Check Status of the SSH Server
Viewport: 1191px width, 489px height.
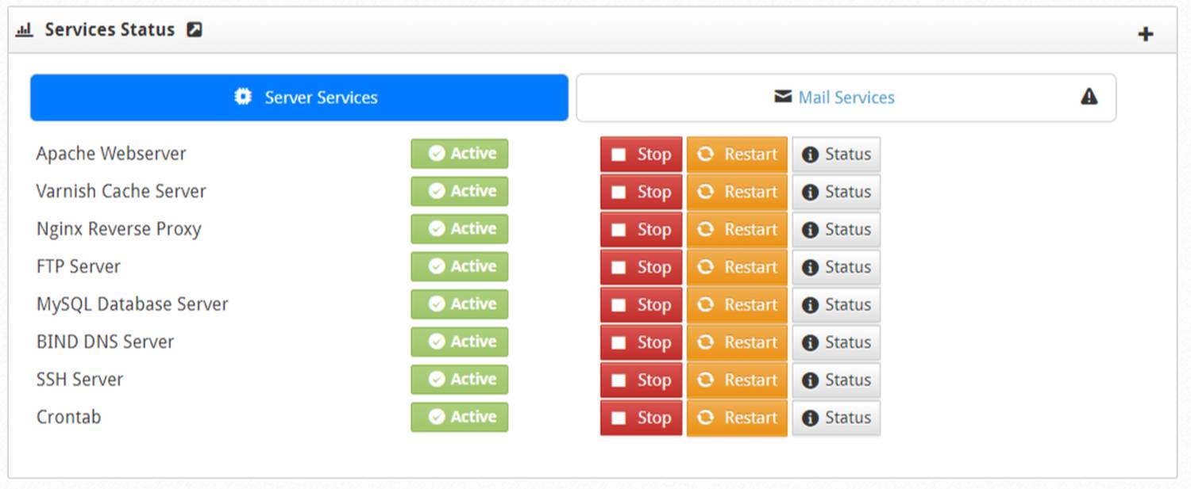pos(836,380)
